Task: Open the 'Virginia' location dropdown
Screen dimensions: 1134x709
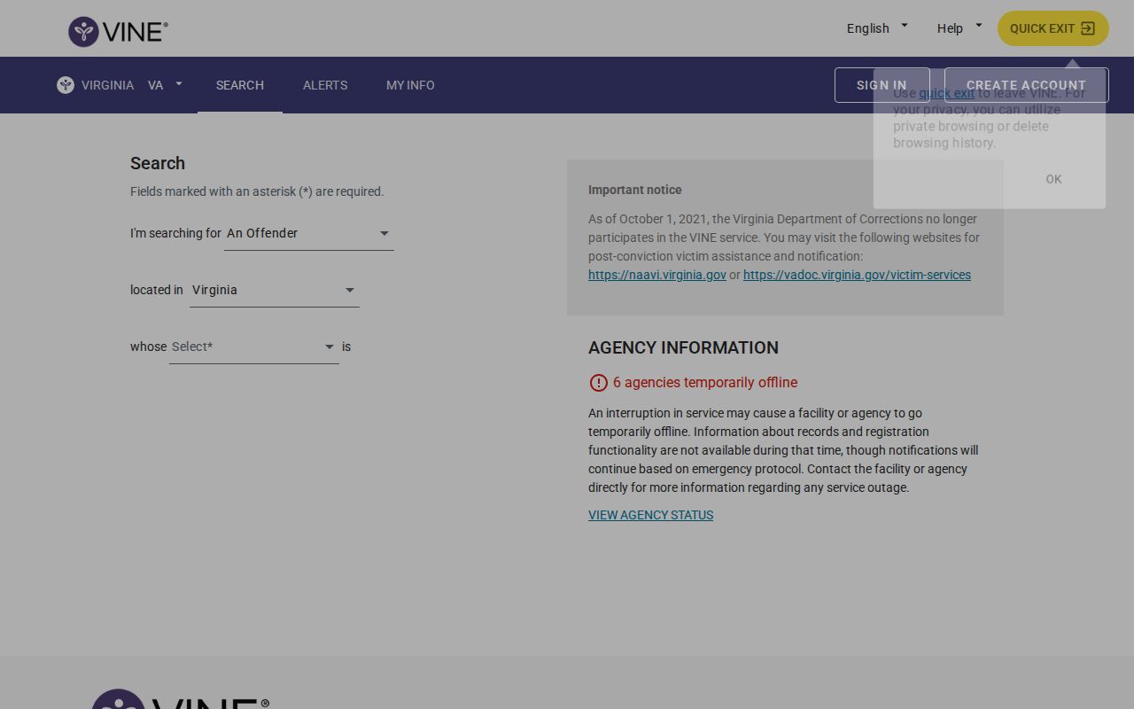Action: pyautogui.click(x=275, y=290)
